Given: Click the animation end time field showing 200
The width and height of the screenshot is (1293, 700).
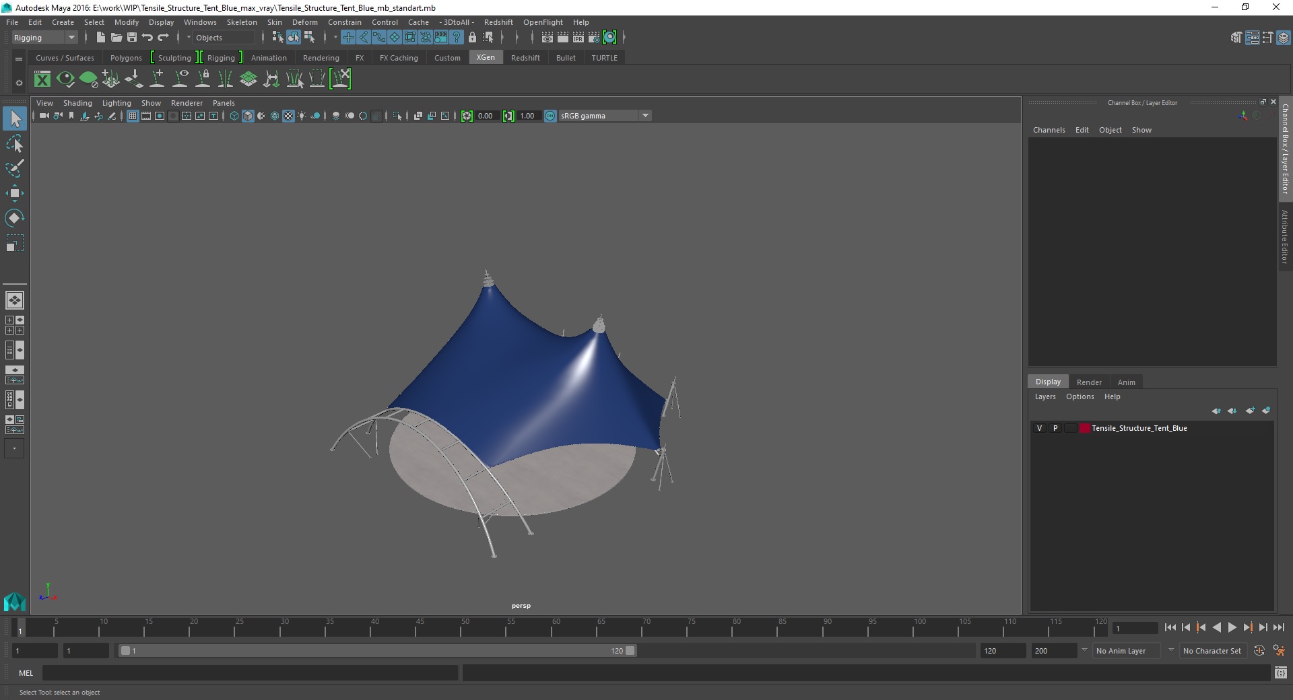Looking at the screenshot, I should [1053, 651].
